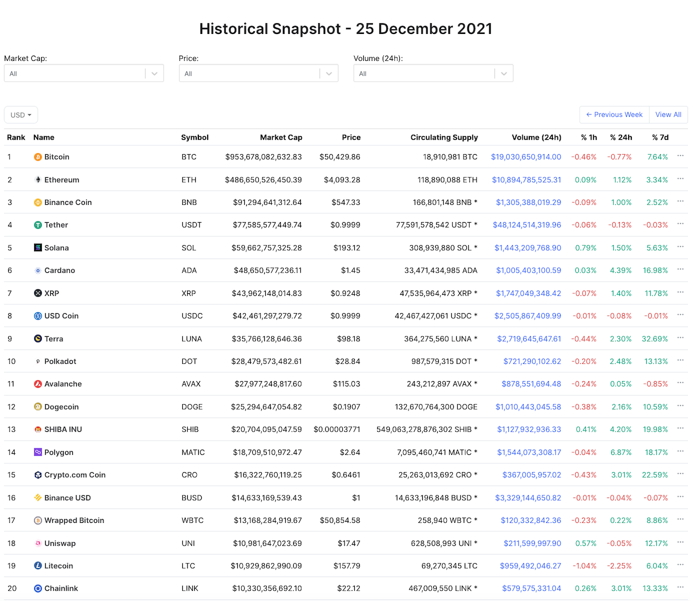
Task: Open the more-options ellipsis for Bitcoin row
Action: [680, 156]
